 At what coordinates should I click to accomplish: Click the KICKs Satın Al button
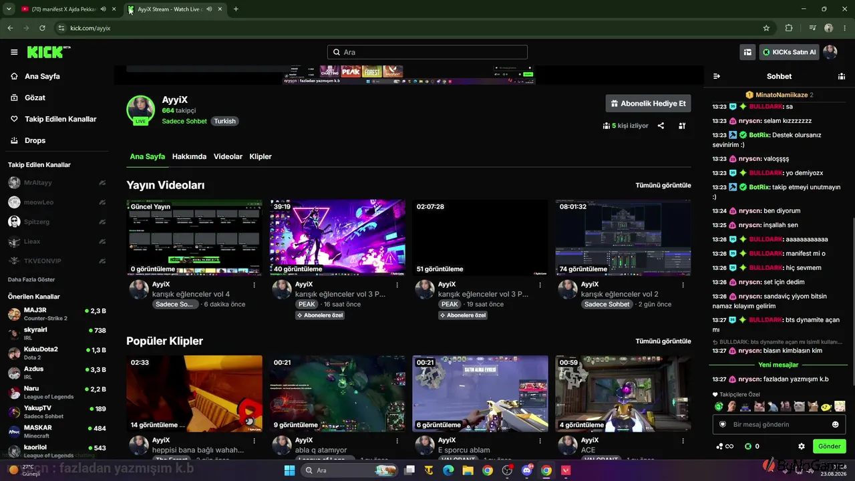(x=789, y=52)
